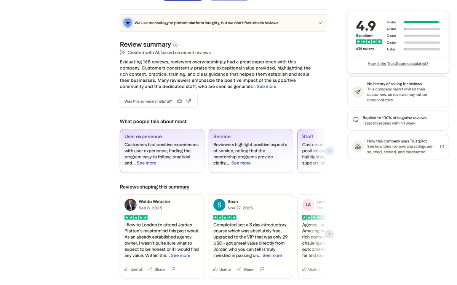Mark Sean's review as Useful
Viewport: 457px width, 285px height.
[x=222, y=269]
